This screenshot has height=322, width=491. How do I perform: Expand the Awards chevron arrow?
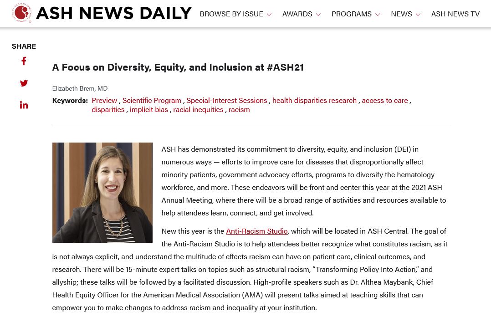[318, 15]
